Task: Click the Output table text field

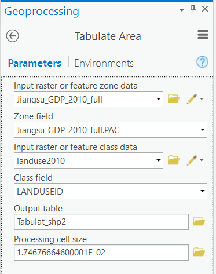Action: pyautogui.click(x=101, y=222)
